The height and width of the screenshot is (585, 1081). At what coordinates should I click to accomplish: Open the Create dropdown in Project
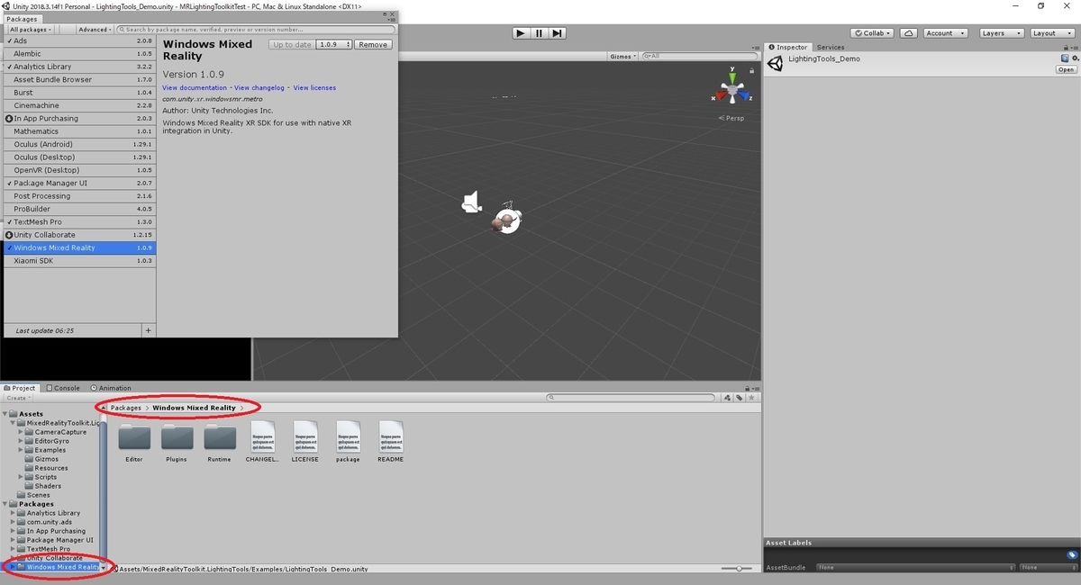tap(19, 398)
